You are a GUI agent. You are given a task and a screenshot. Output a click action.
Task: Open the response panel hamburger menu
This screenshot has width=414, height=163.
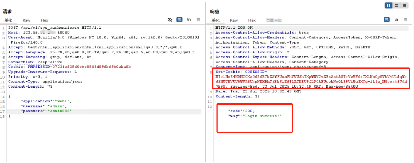pos(406,20)
